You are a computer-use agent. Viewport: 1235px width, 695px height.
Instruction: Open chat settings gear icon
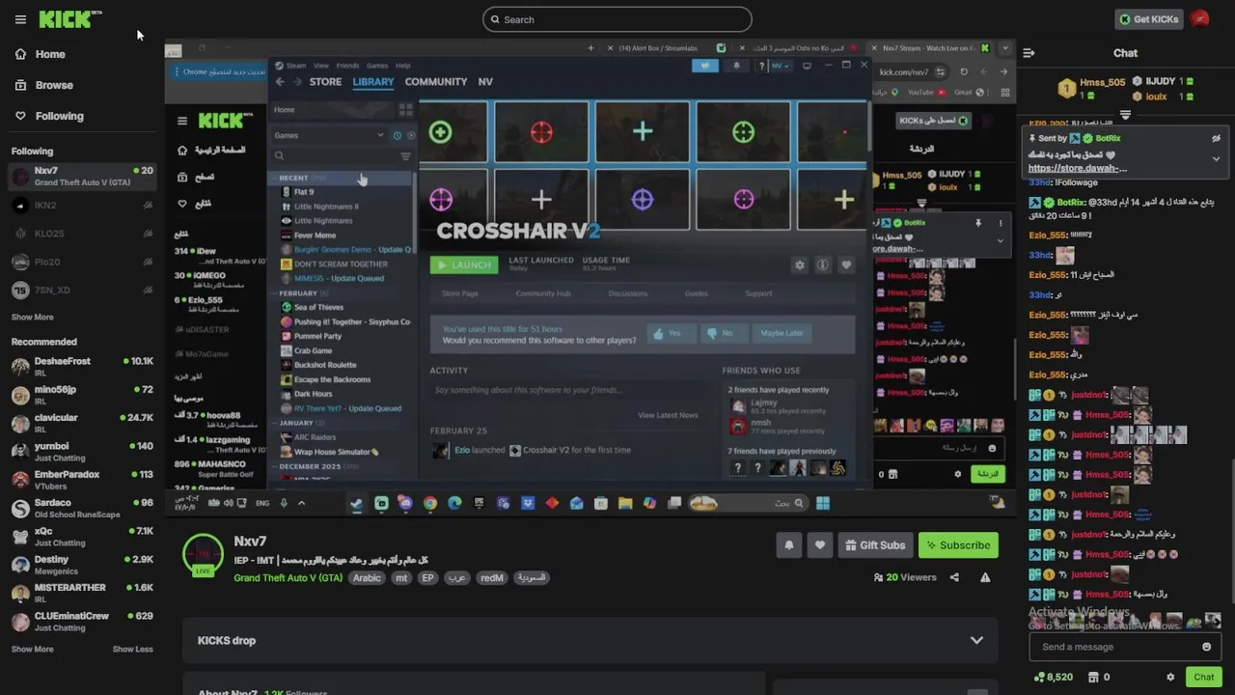[x=1170, y=677]
